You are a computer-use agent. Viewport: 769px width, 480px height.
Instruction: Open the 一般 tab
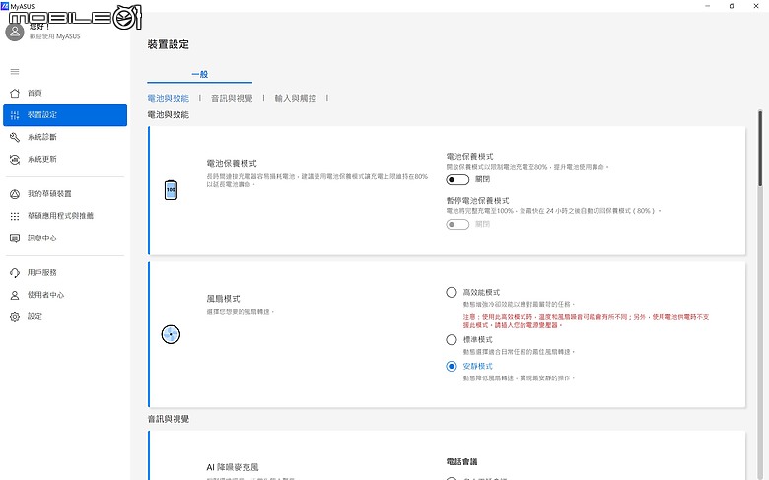click(199, 74)
